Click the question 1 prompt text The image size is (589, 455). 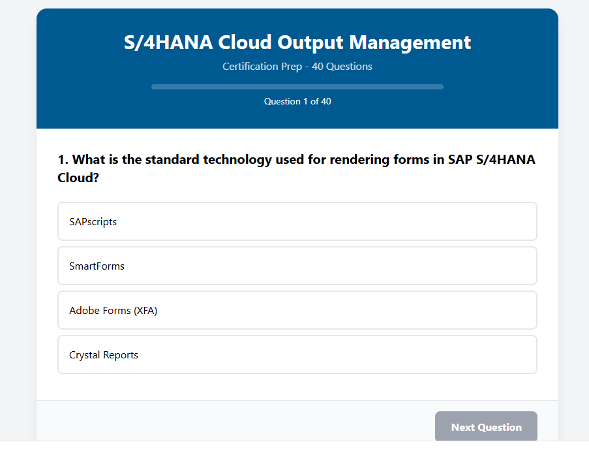[x=296, y=168]
